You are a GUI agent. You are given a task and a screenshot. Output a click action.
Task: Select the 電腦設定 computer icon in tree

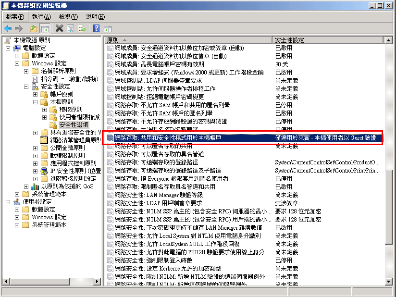pyautogui.click(x=17, y=48)
